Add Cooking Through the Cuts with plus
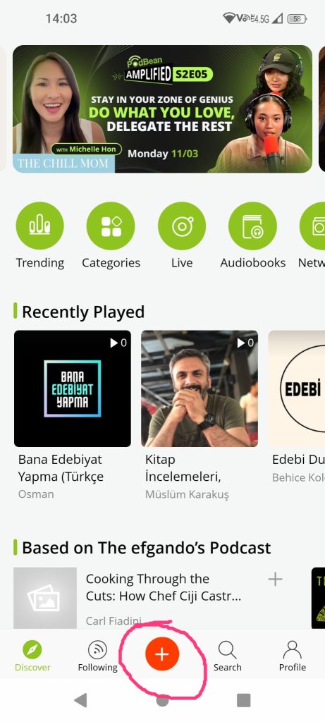 pyautogui.click(x=275, y=580)
